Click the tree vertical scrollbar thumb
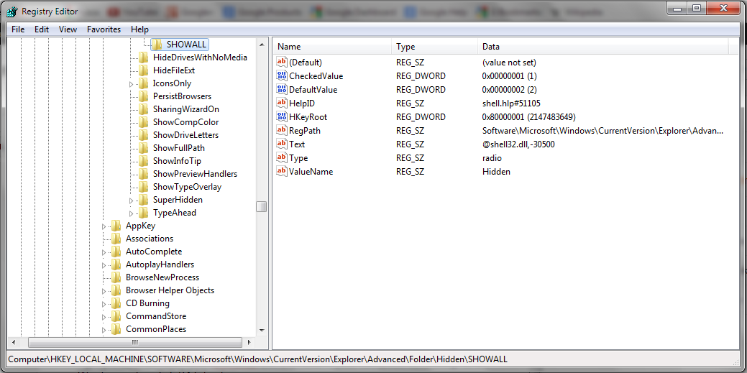Image resolution: width=747 pixels, height=373 pixels. point(261,206)
